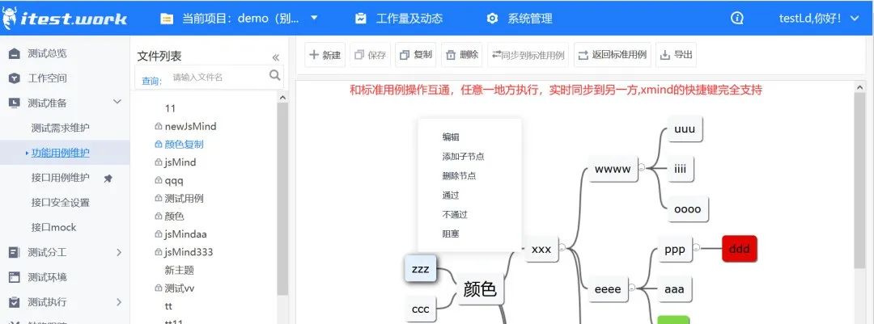Select file 11 in file list
Viewport: 874px width, 324px height.
pyautogui.click(x=171, y=108)
